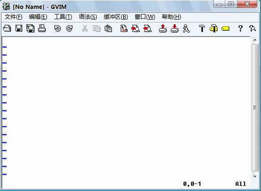
Task: Click the Make hammer icon
Action: click(202, 29)
